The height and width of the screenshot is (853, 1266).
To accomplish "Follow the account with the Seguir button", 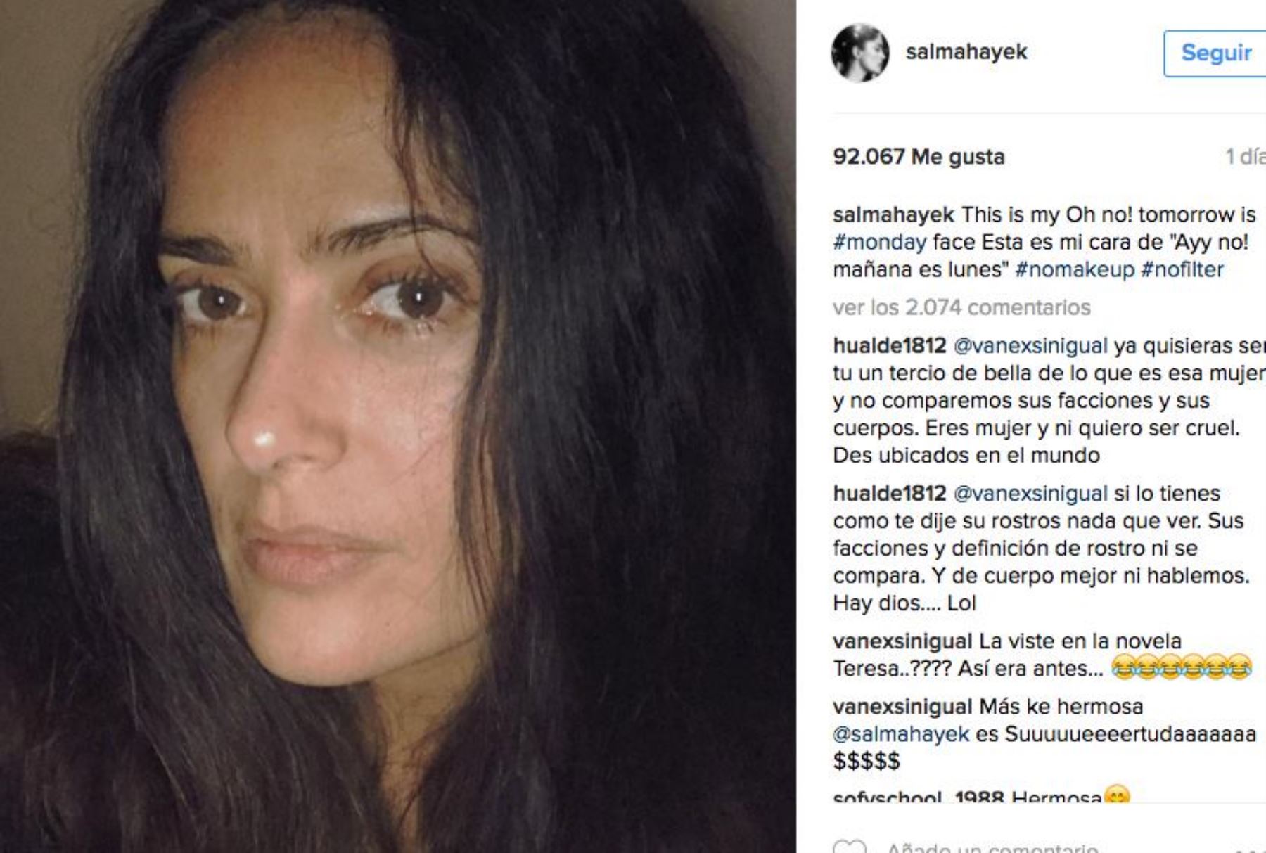I will [x=1215, y=53].
